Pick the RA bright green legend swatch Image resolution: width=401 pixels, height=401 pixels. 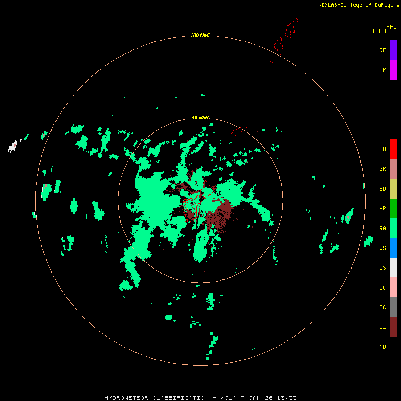(x=393, y=228)
